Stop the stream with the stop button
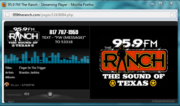The image size is (180, 106). click(50, 94)
